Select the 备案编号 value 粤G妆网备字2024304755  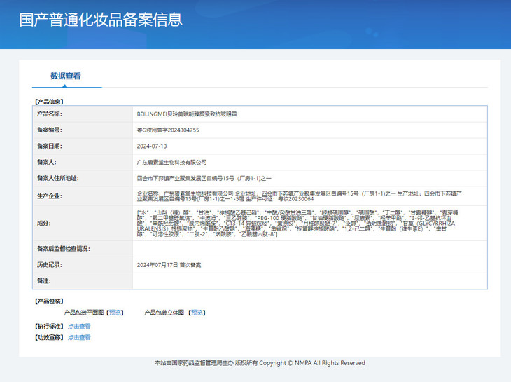click(168, 130)
